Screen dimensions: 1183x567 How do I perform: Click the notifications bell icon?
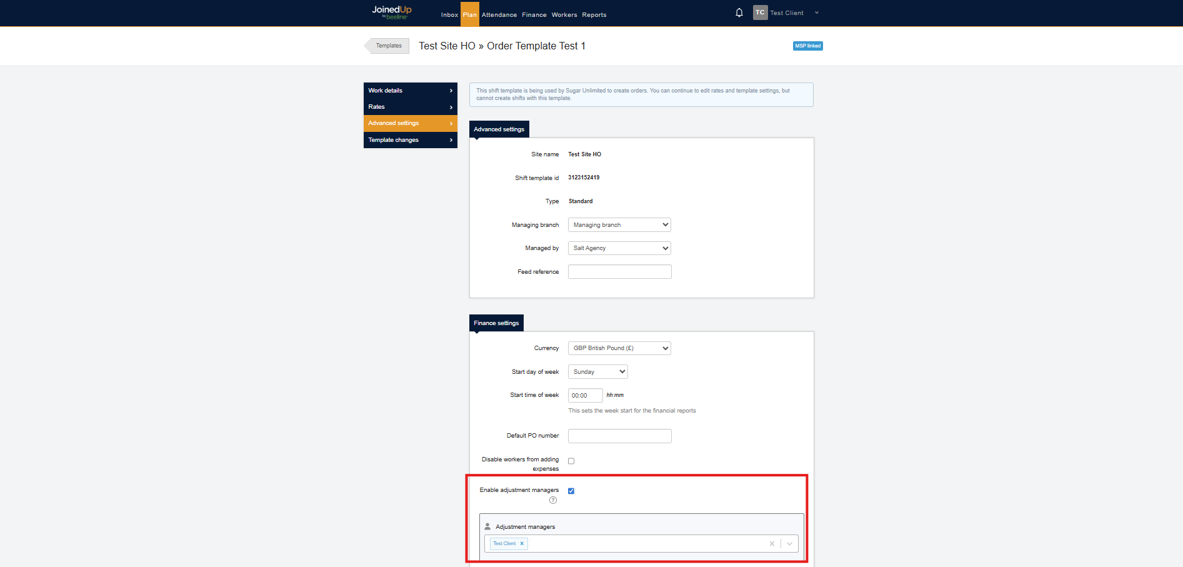(x=739, y=13)
